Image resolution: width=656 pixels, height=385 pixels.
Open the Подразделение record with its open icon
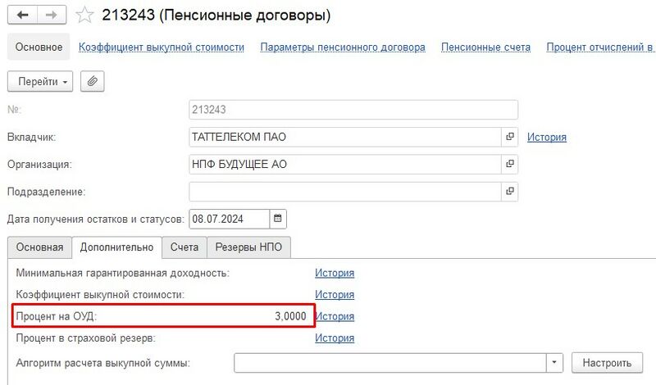coord(509,191)
